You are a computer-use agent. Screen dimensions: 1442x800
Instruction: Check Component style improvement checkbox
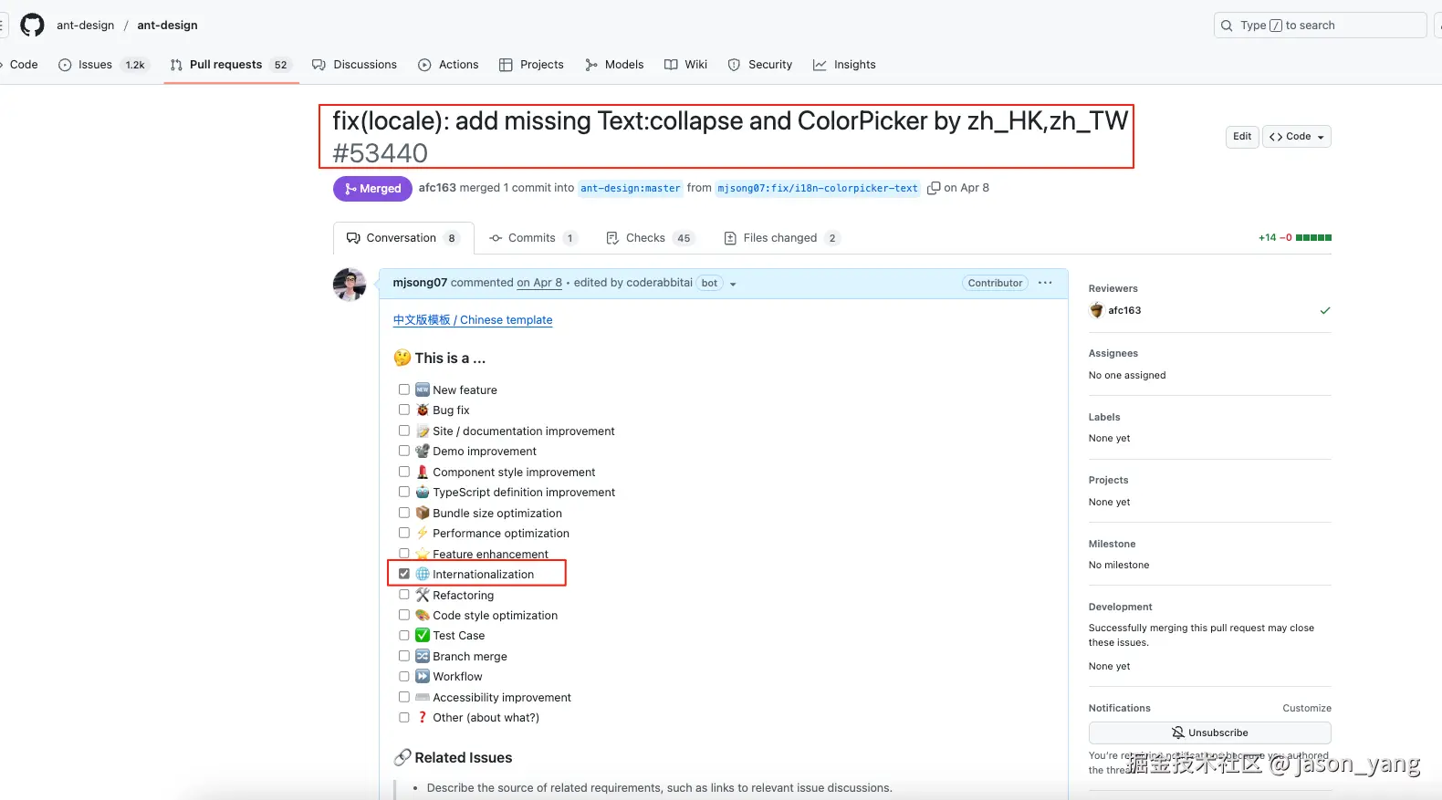(404, 472)
